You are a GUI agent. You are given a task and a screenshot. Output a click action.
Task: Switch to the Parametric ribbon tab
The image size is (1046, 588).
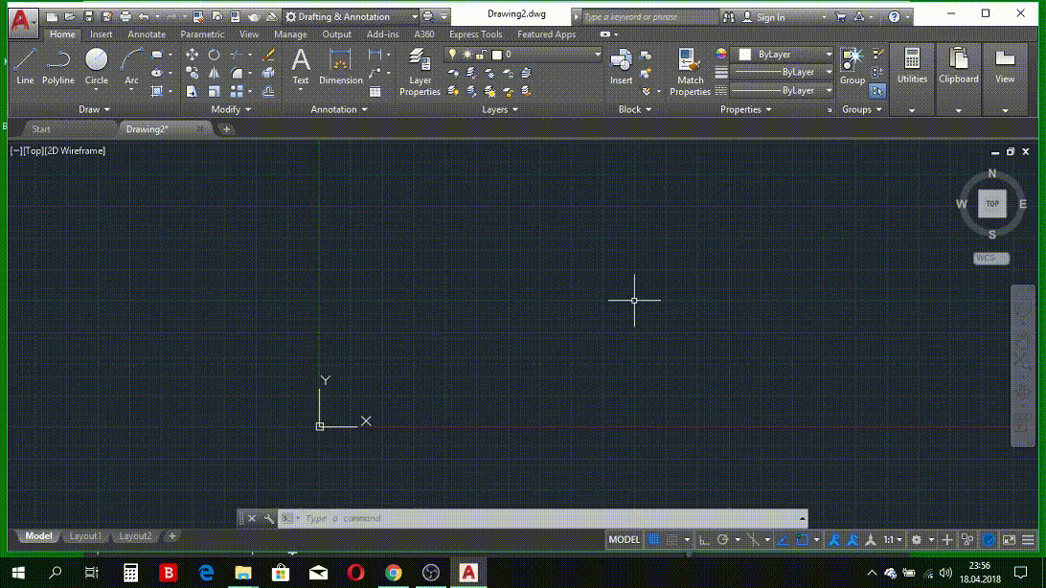[202, 34]
